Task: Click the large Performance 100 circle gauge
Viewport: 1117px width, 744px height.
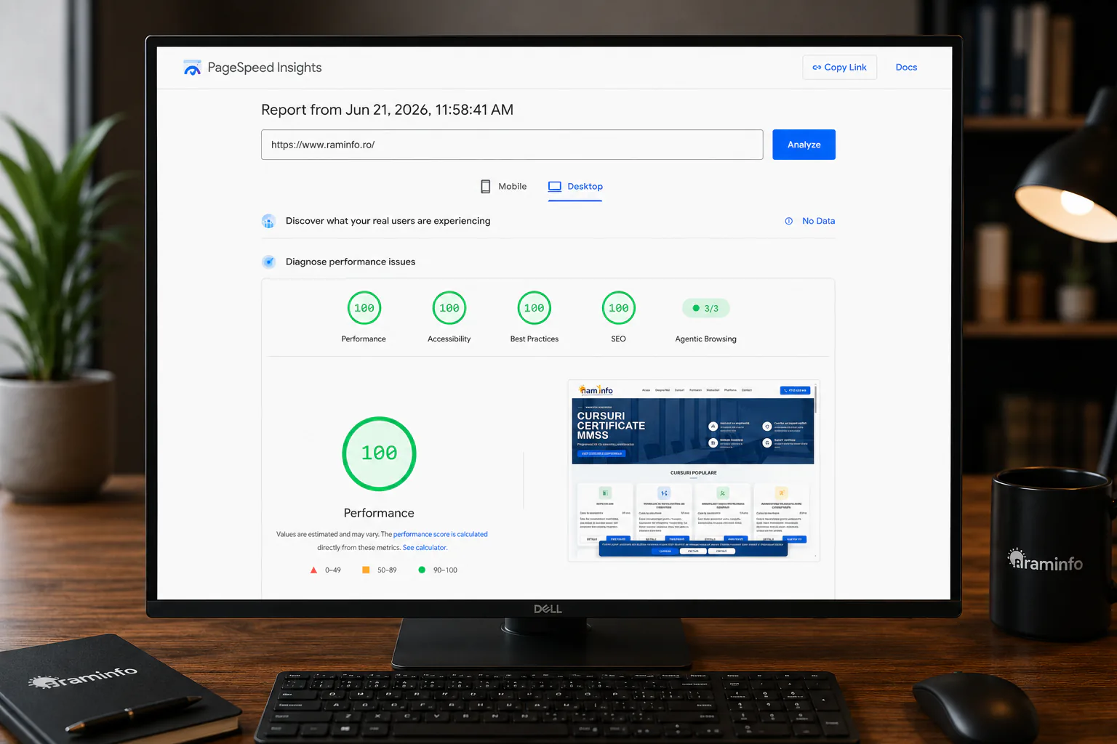Action: (x=379, y=453)
